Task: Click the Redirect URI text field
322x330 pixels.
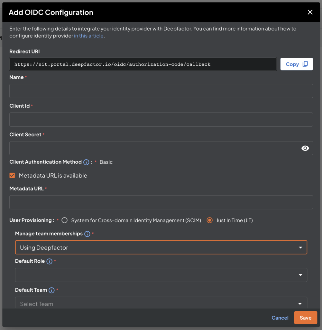Action: (143, 64)
